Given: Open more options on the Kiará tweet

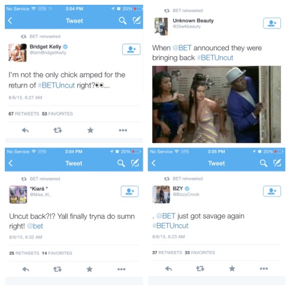Looking at the screenshot, I should click(x=121, y=269).
